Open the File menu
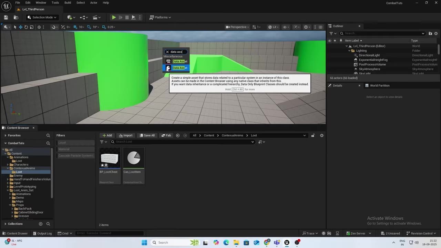This screenshot has height=248, width=441. click(18, 3)
